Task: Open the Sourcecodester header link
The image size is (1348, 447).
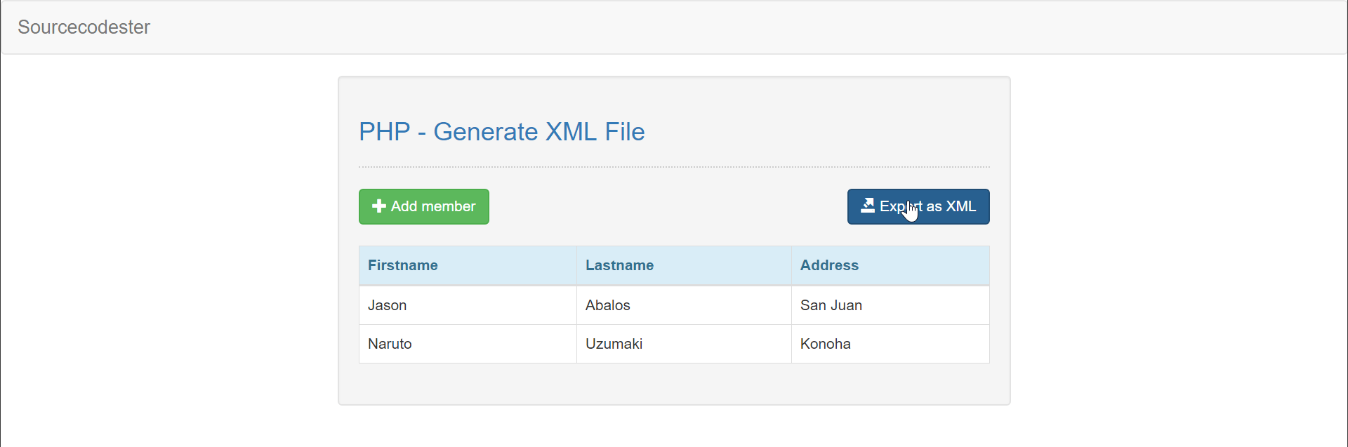Action: pyautogui.click(x=84, y=27)
